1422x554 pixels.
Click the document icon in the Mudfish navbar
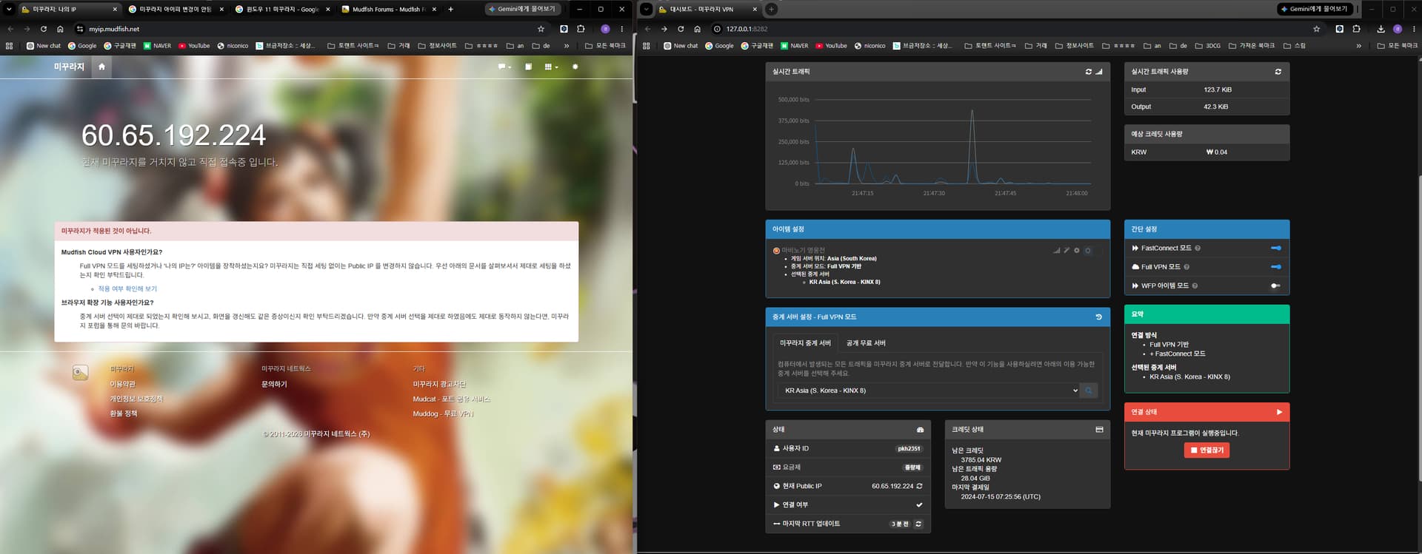(x=528, y=67)
